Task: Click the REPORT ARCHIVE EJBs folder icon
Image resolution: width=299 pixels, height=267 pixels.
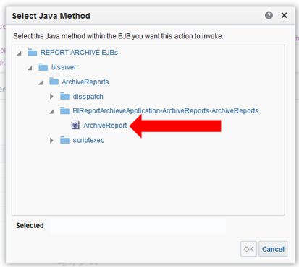Action: [33, 52]
